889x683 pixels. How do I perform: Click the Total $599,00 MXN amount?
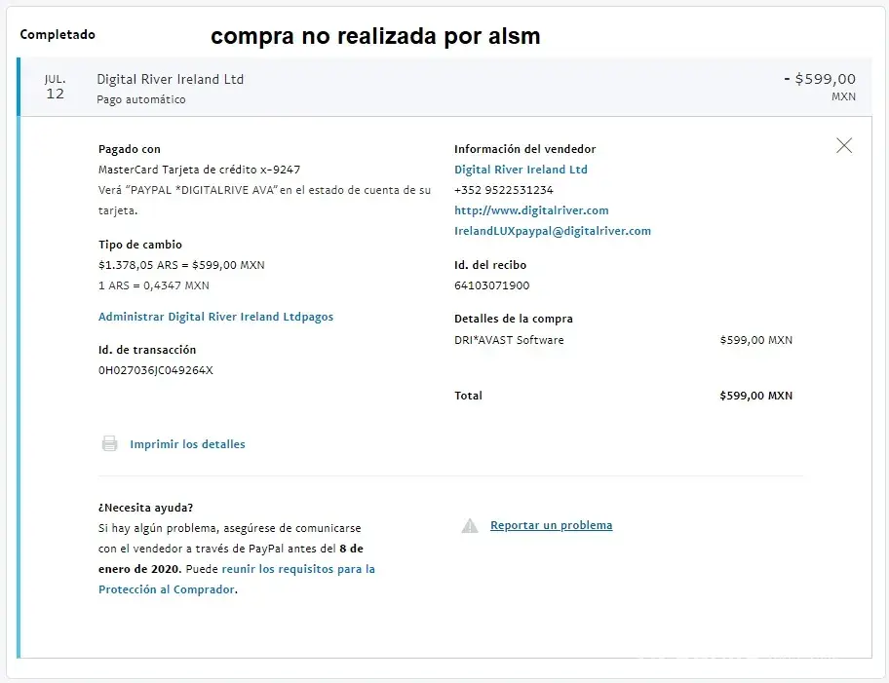pos(755,396)
